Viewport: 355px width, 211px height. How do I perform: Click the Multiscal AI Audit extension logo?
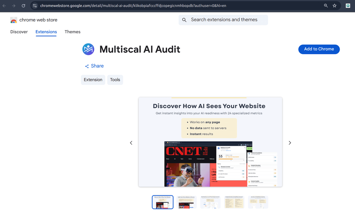tap(88, 49)
